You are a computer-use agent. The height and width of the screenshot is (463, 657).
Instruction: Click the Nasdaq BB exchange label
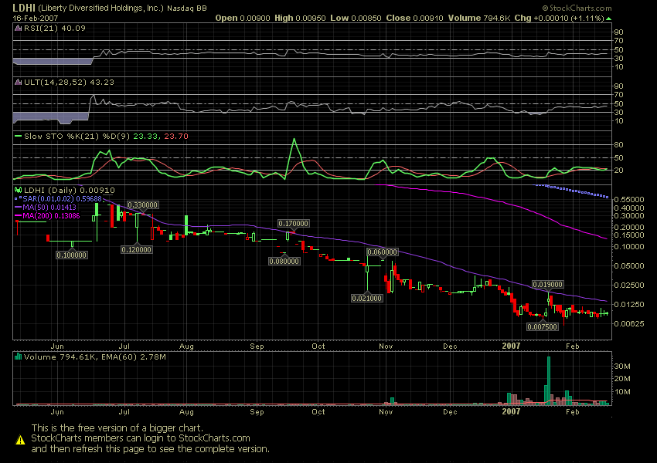187,8
